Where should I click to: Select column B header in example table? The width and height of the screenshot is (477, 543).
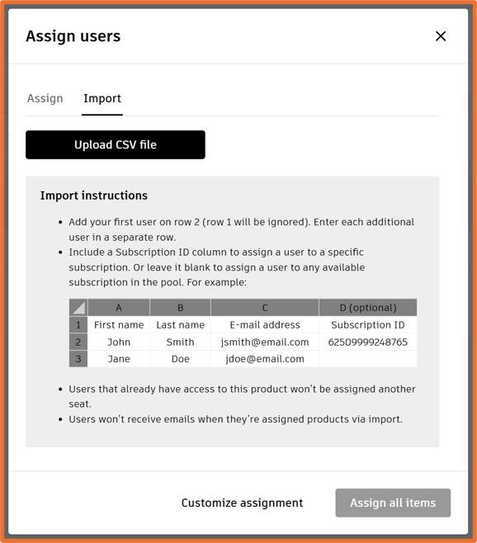click(180, 308)
